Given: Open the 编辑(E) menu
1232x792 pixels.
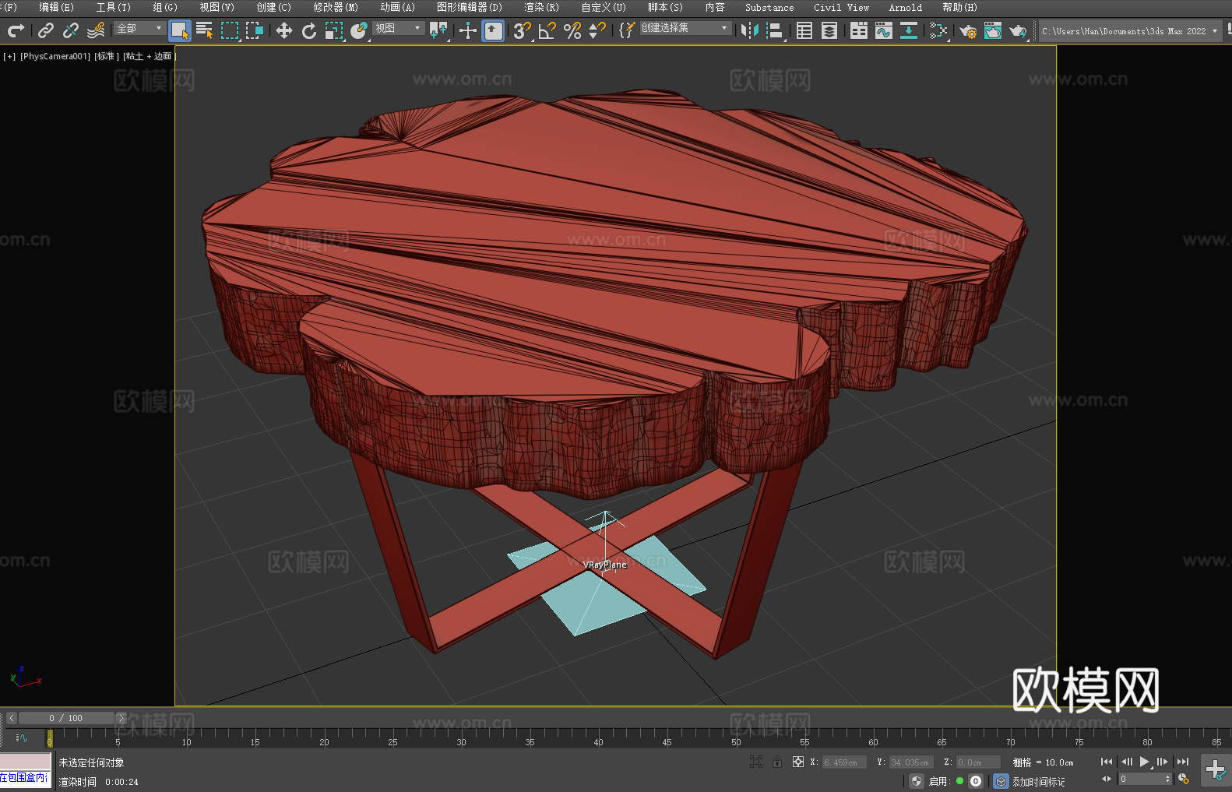Looking at the screenshot, I should coord(56,7).
